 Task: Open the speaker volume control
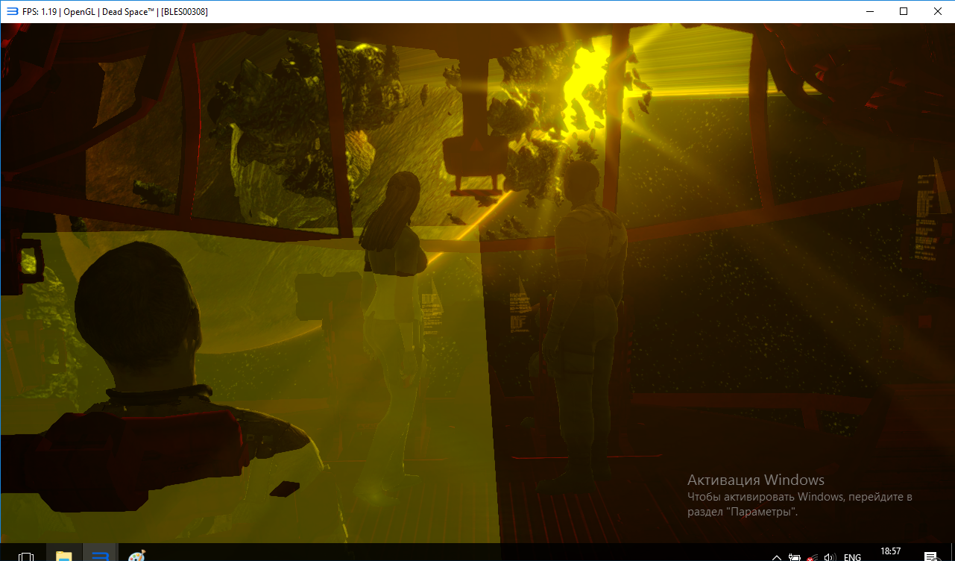coord(830,557)
